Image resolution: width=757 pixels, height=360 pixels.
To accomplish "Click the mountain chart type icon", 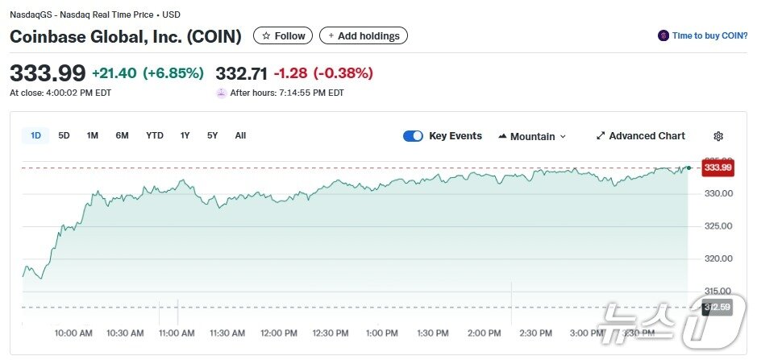I will [503, 136].
